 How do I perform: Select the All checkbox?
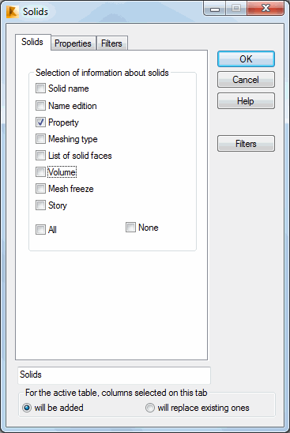[x=40, y=229]
